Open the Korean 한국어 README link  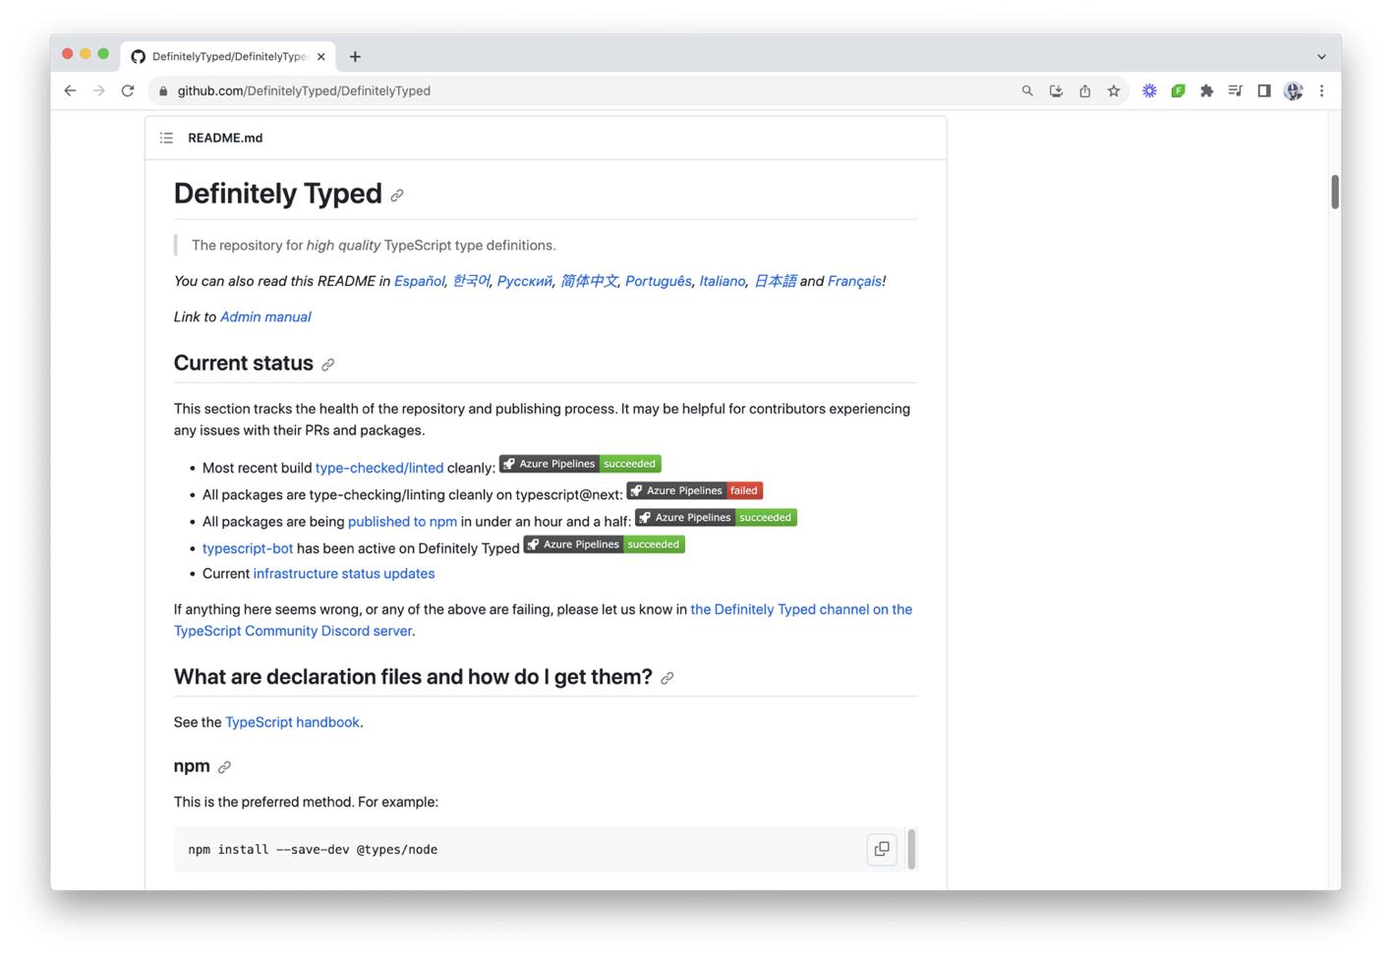471,281
